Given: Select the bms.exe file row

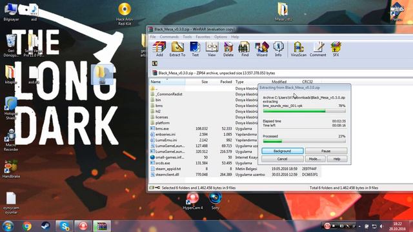Looking at the screenshot, I should [204, 129].
